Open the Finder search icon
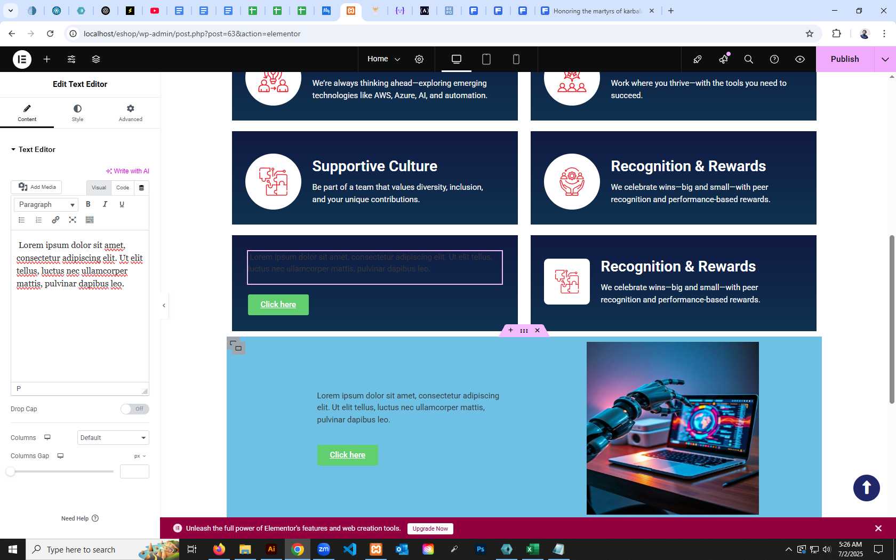The height and width of the screenshot is (560, 896). click(749, 59)
